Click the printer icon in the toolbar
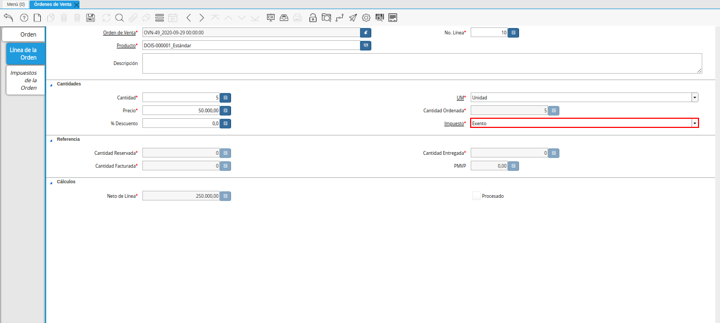The height and width of the screenshot is (323, 720). pyautogui.click(x=297, y=18)
